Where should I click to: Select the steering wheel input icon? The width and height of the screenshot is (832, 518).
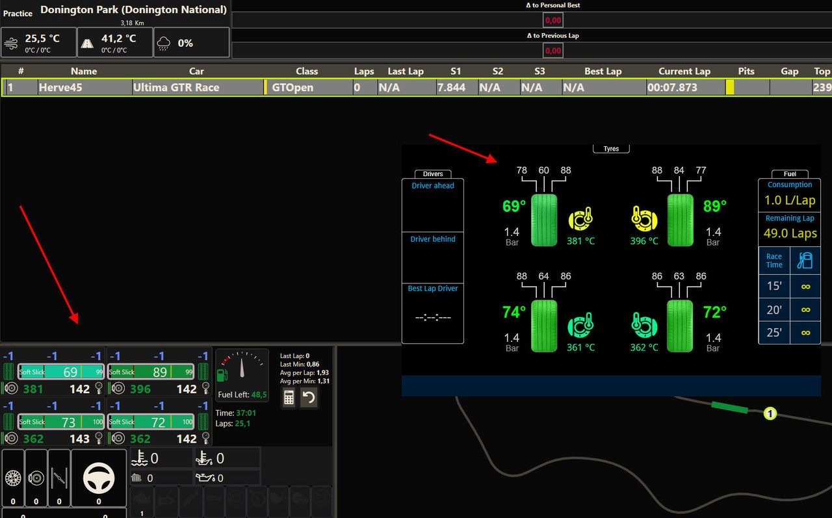coord(98,476)
